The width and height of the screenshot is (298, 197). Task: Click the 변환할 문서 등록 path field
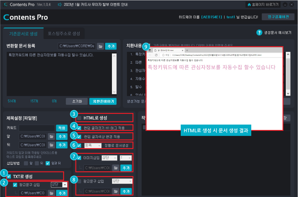click(x=77, y=46)
